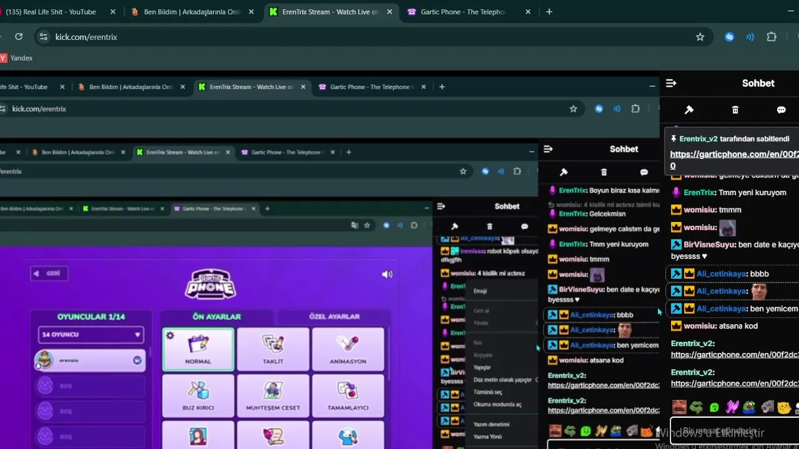The height and width of the screenshot is (449, 799).
Task: Switch to the ÖZEL AYARLAR tab
Action: (334, 317)
